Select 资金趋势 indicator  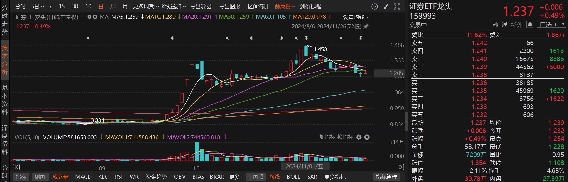tap(156, 177)
